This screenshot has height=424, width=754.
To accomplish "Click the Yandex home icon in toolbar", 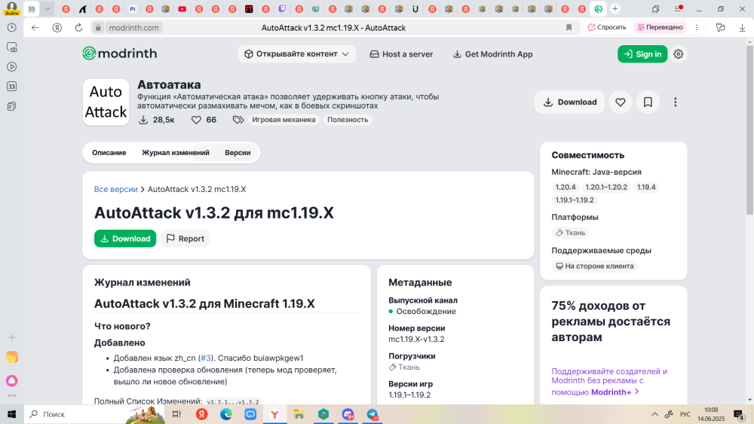I will pos(57,28).
